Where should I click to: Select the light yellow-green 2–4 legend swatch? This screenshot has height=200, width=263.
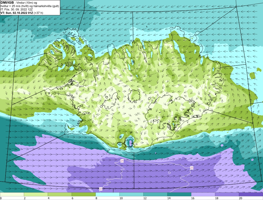point(36,194)
